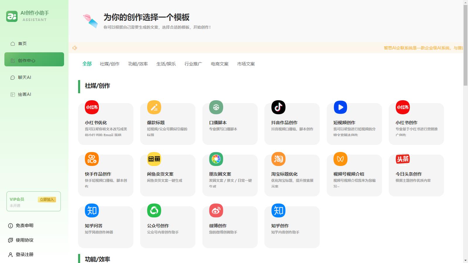Switch to the 社媒/创作 tab
The width and height of the screenshot is (468, 263).
coord(110,64)
